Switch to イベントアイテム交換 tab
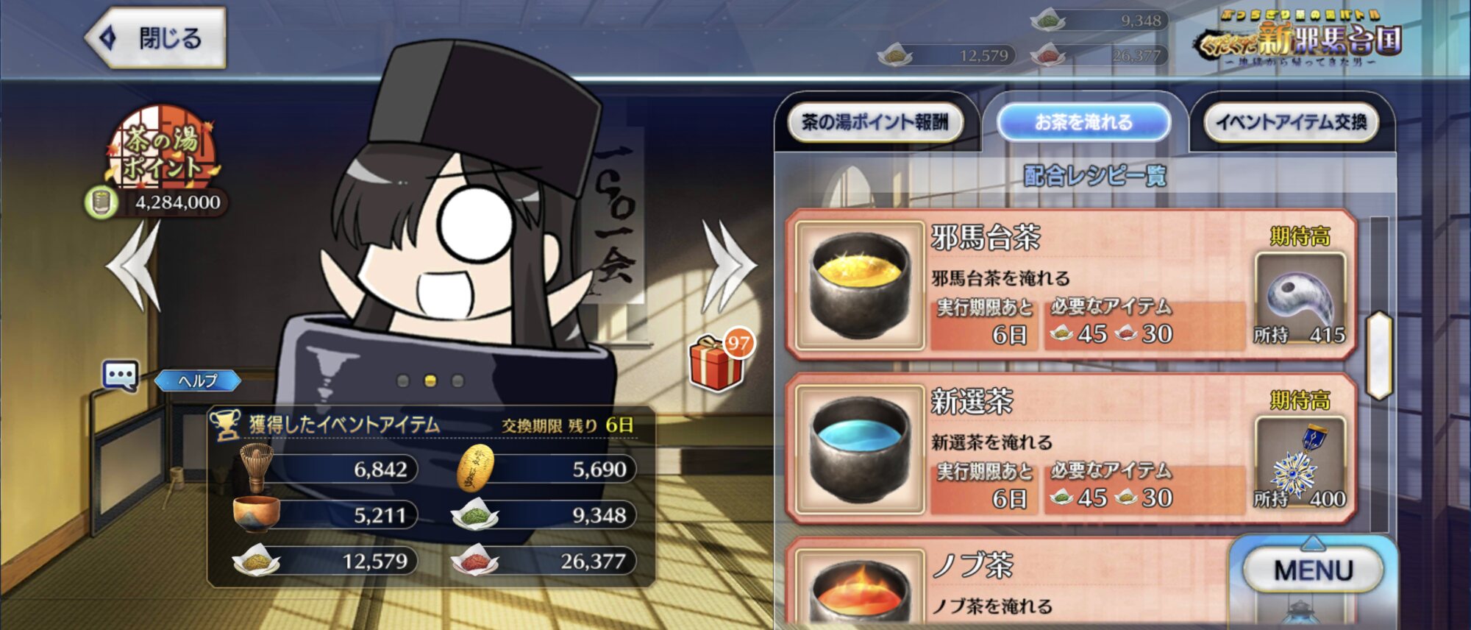The height and width of the screenshot is (630, 1471). pyautogui.click(x=1292, y=122)
